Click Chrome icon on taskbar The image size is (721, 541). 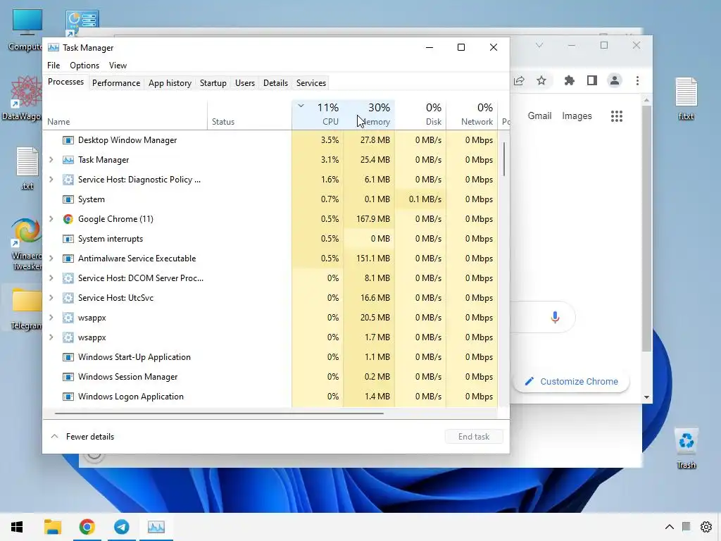[87, 527]
